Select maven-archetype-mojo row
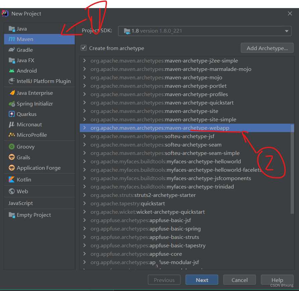The height and width of the screenshot is (291, 299). (x=187, y=77)
